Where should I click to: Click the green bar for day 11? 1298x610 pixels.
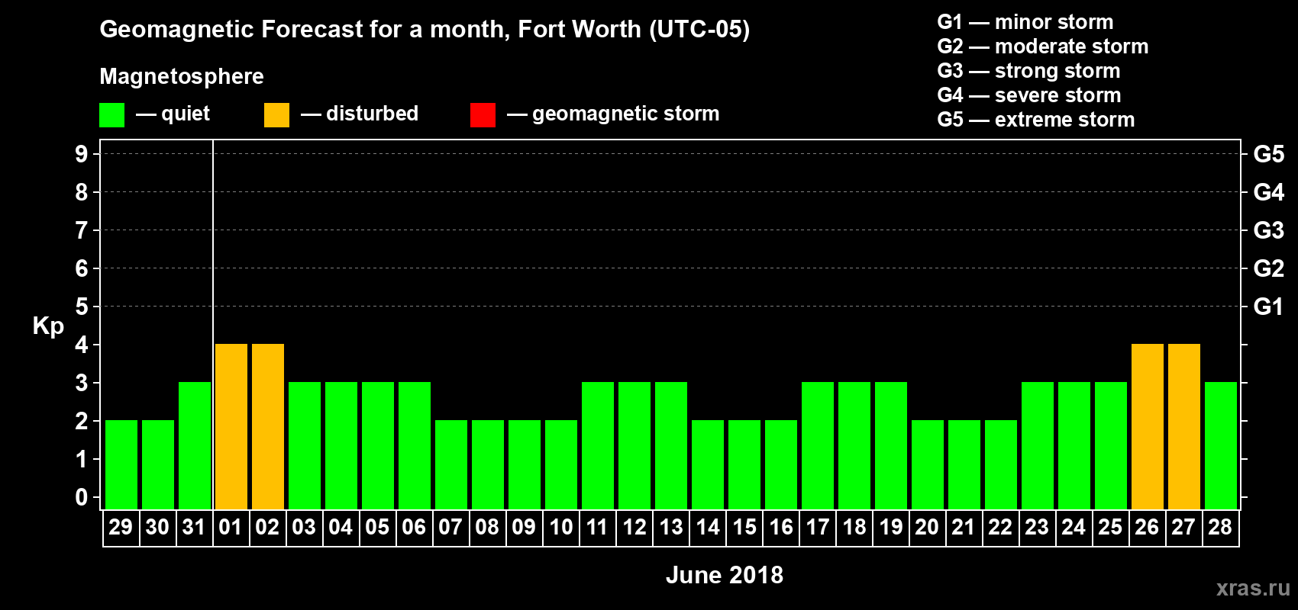click(x=598, y=445)
